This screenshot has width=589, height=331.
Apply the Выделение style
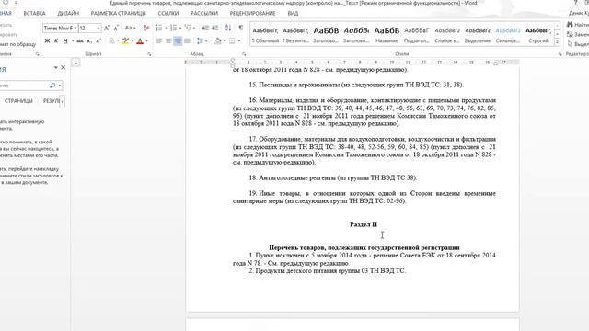478,35
